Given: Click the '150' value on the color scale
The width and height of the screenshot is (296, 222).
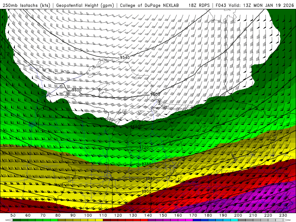Looking at the screenshot, I should point(163,215).
